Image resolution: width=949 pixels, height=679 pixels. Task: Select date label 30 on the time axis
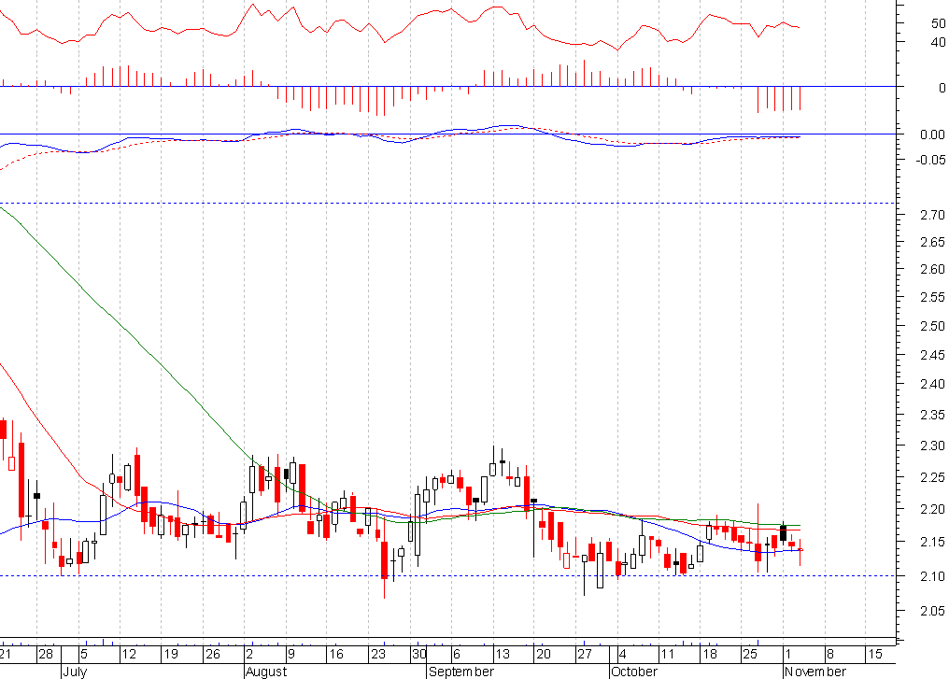tap(418, 654)
